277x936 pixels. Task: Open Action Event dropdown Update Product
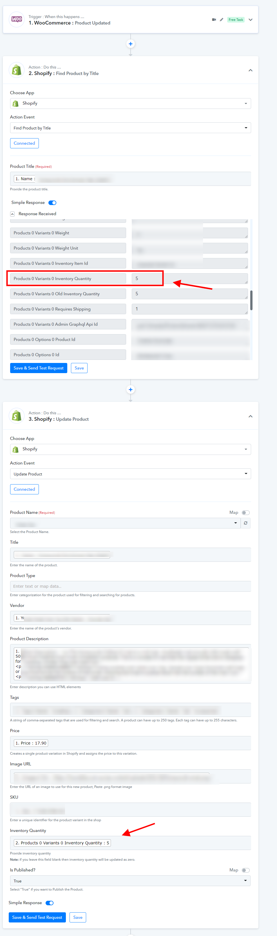[131, 474]
